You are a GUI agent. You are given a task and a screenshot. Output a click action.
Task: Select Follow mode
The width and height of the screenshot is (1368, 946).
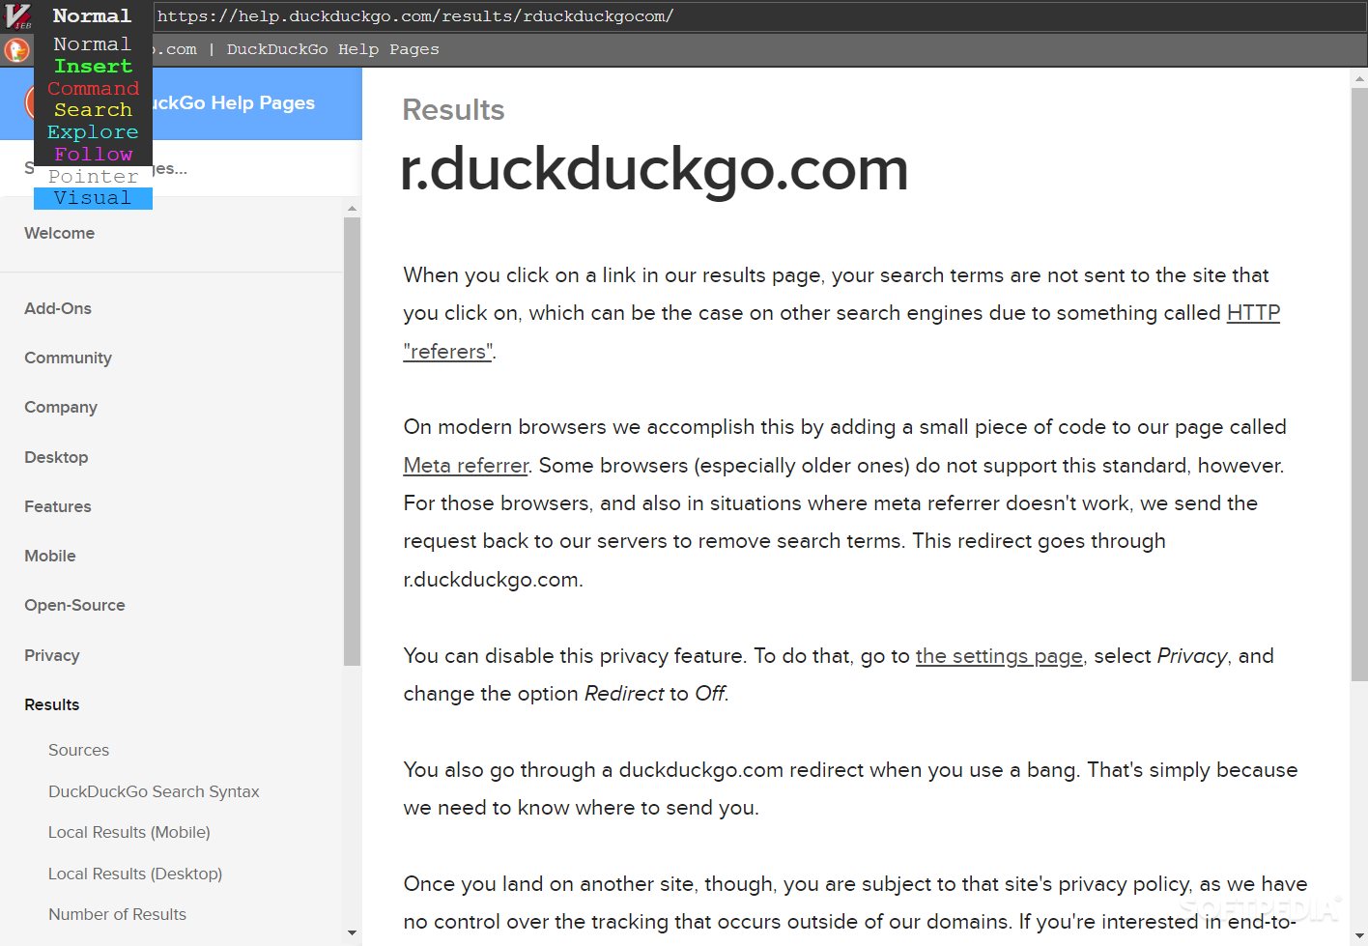93,155
